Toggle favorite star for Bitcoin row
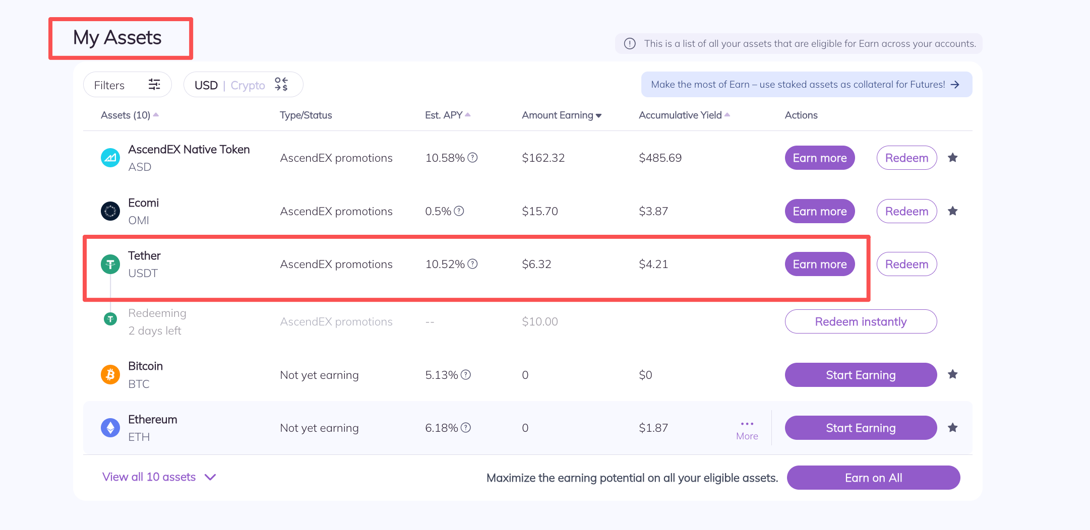The height and width of the screenshot is (530, 1090). [952, 374]
